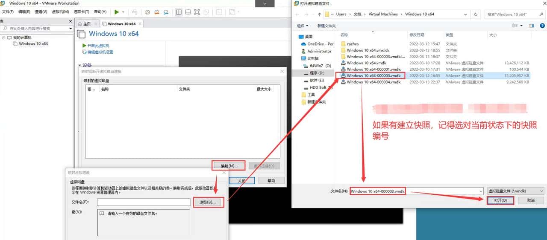Click the 取消 button in the file dialog
The height and width of the screenshot is (240, 547).
pos(531,200)
